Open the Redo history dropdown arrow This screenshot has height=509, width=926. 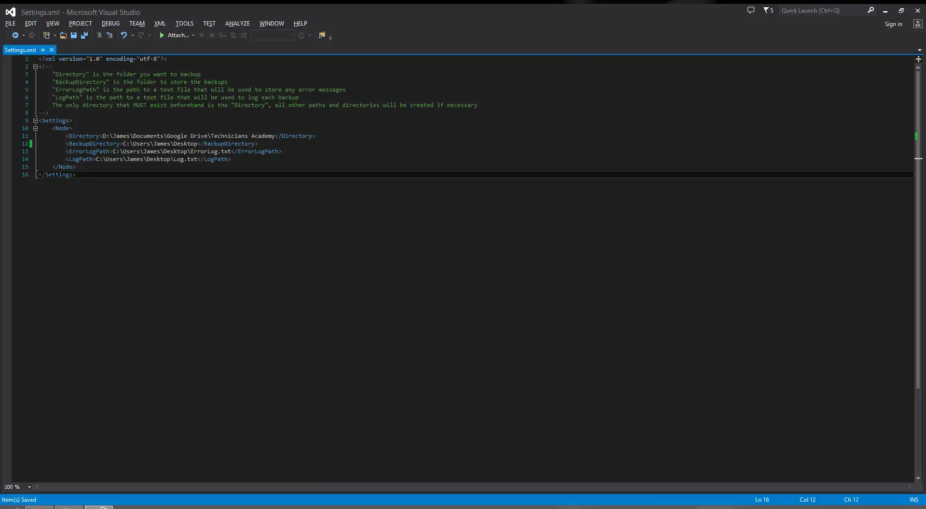click(149, 35)
